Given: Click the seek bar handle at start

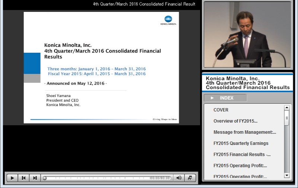Looking at the screenshot, I should point(45,178).
